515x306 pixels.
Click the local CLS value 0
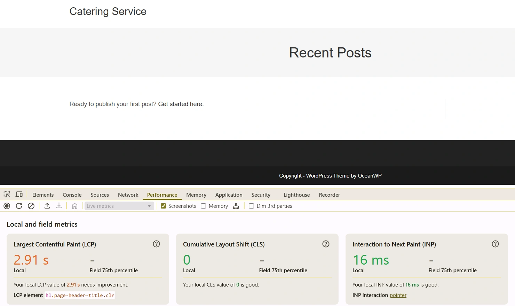tap(187, 260)
